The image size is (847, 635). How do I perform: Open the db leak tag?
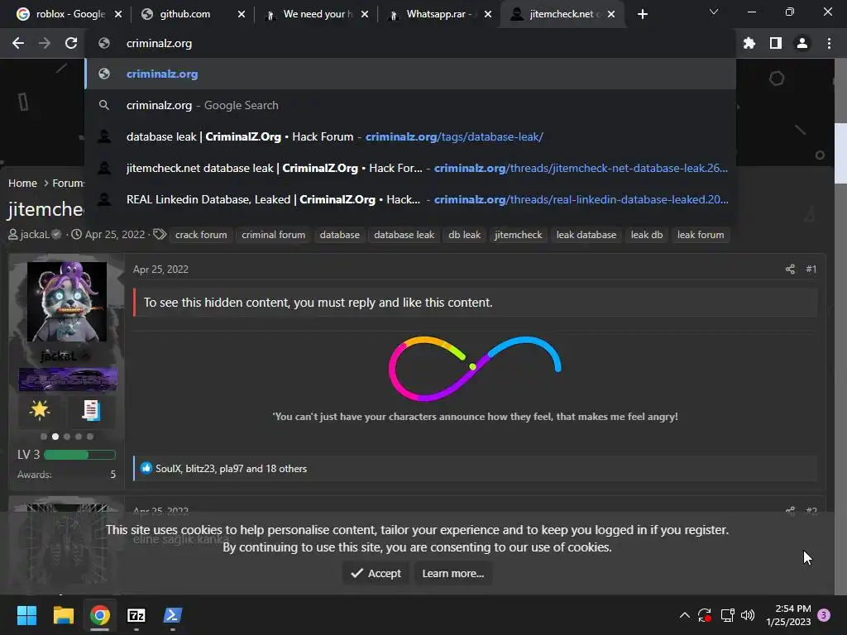[465, 235]
